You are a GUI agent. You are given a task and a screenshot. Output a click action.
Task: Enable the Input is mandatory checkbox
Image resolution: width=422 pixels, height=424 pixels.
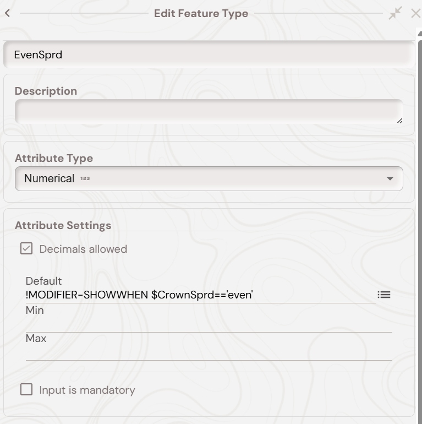26,390
